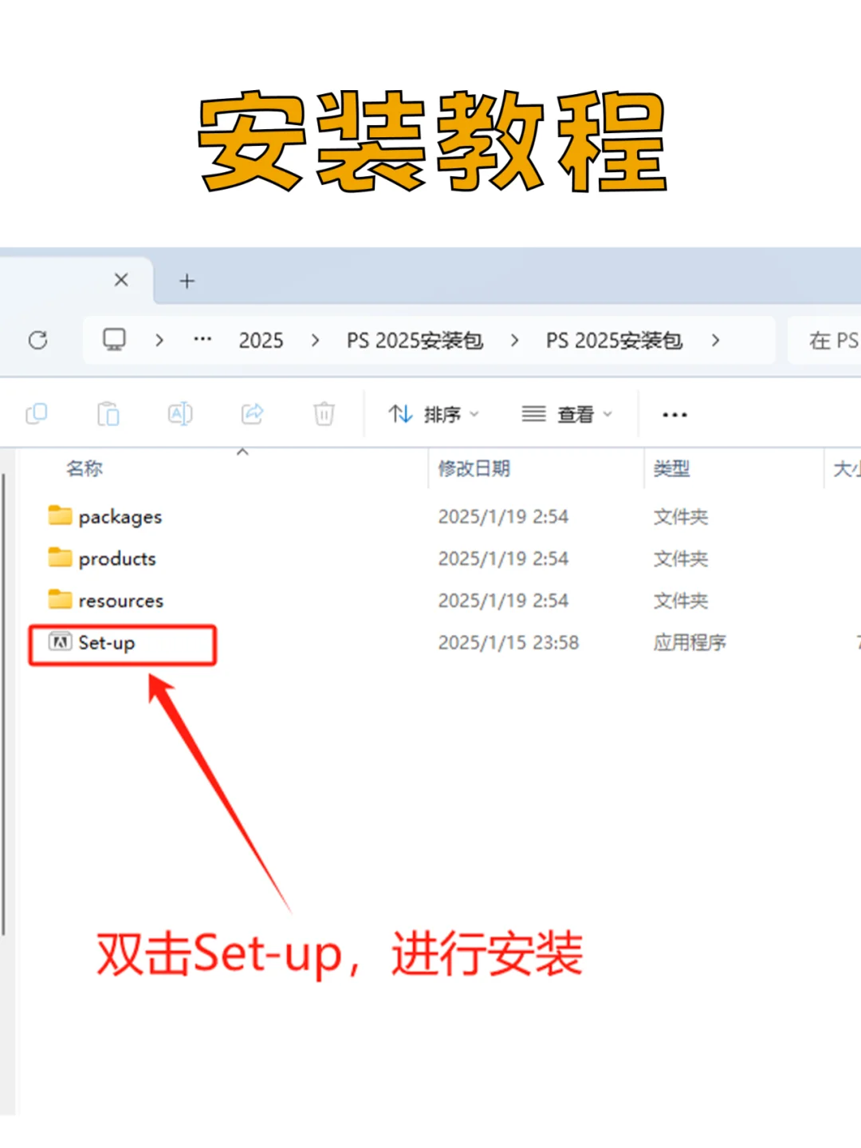The width and height of the screenshot is (861, 1148).
Task: Sort files by clicking the 名称 column header
Action: [85, 468]
